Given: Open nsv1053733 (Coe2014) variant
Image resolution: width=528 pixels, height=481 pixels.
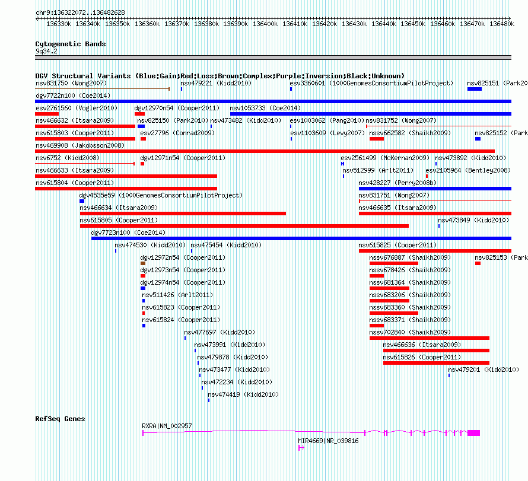Looking at the screenshot, I should click(265, 108).
